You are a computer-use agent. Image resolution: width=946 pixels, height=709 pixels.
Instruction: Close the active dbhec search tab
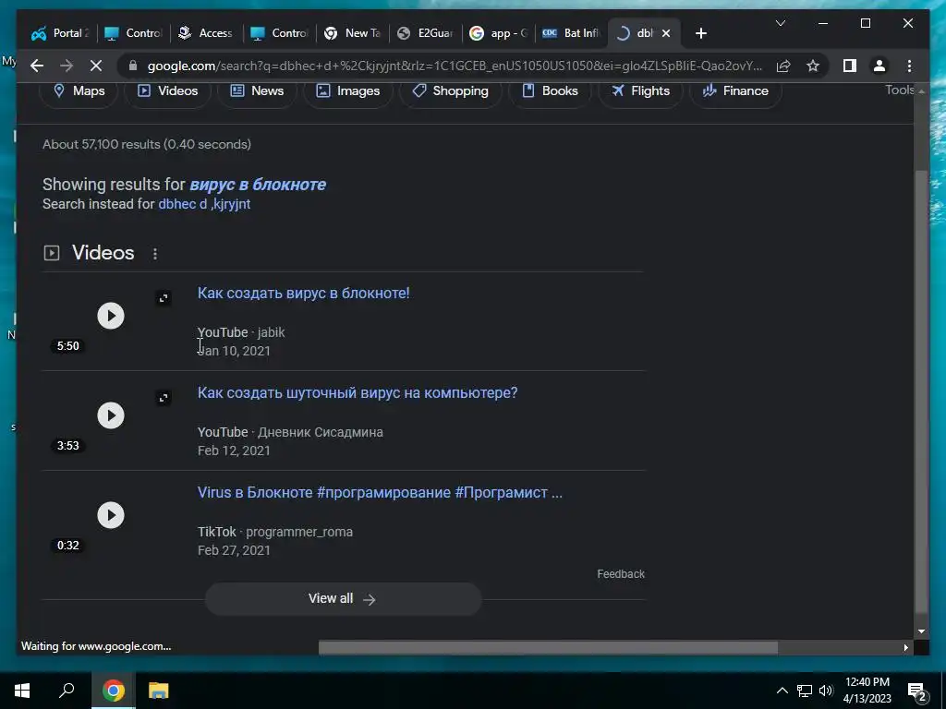[666, 33]
